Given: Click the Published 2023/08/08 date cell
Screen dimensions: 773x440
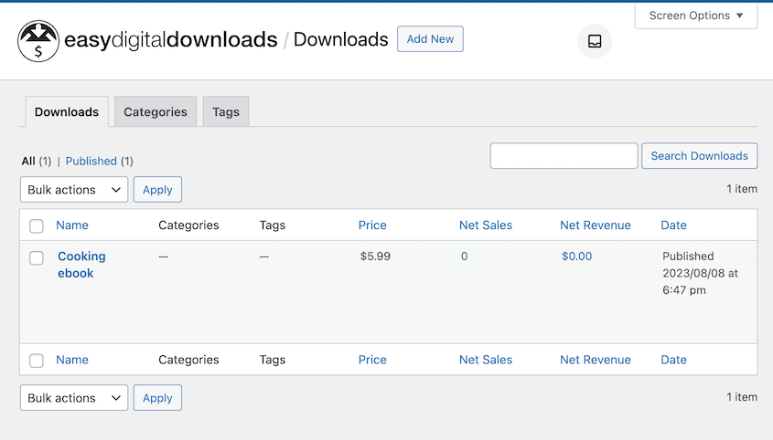Looking at the screenshot, I should 700,273.
